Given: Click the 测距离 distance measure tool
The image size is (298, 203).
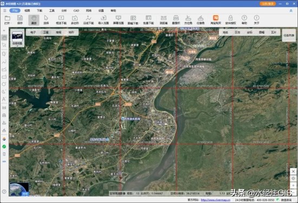Looking at the screenshot, I should [164, 20].
